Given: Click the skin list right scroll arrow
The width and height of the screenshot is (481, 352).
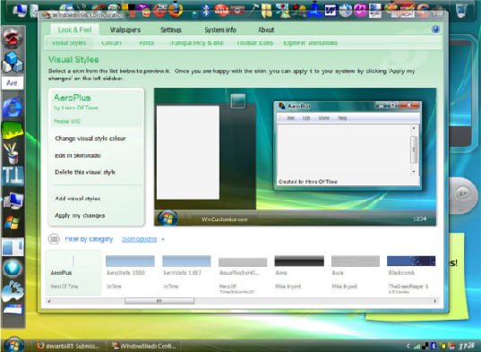Looking at the screenshot, I should (435, 301).
